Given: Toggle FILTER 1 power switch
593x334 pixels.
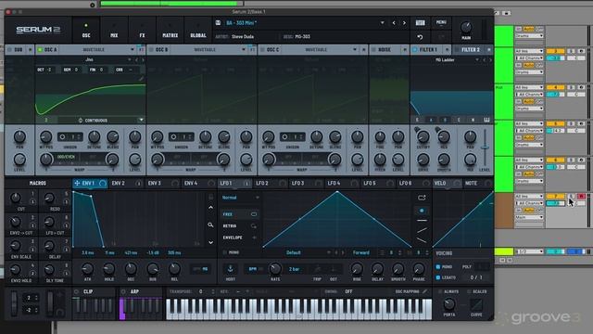Looking at the screenshot, I should point(414,49).
